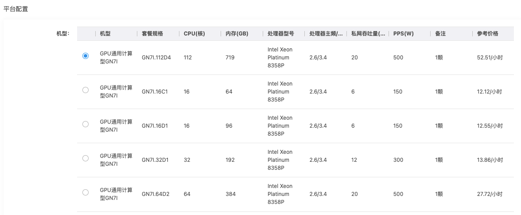Image resolution: width=521 pixels, height=215 pixels.
Task: Select the GN7I.16C1 radio button
Action: 86,90
